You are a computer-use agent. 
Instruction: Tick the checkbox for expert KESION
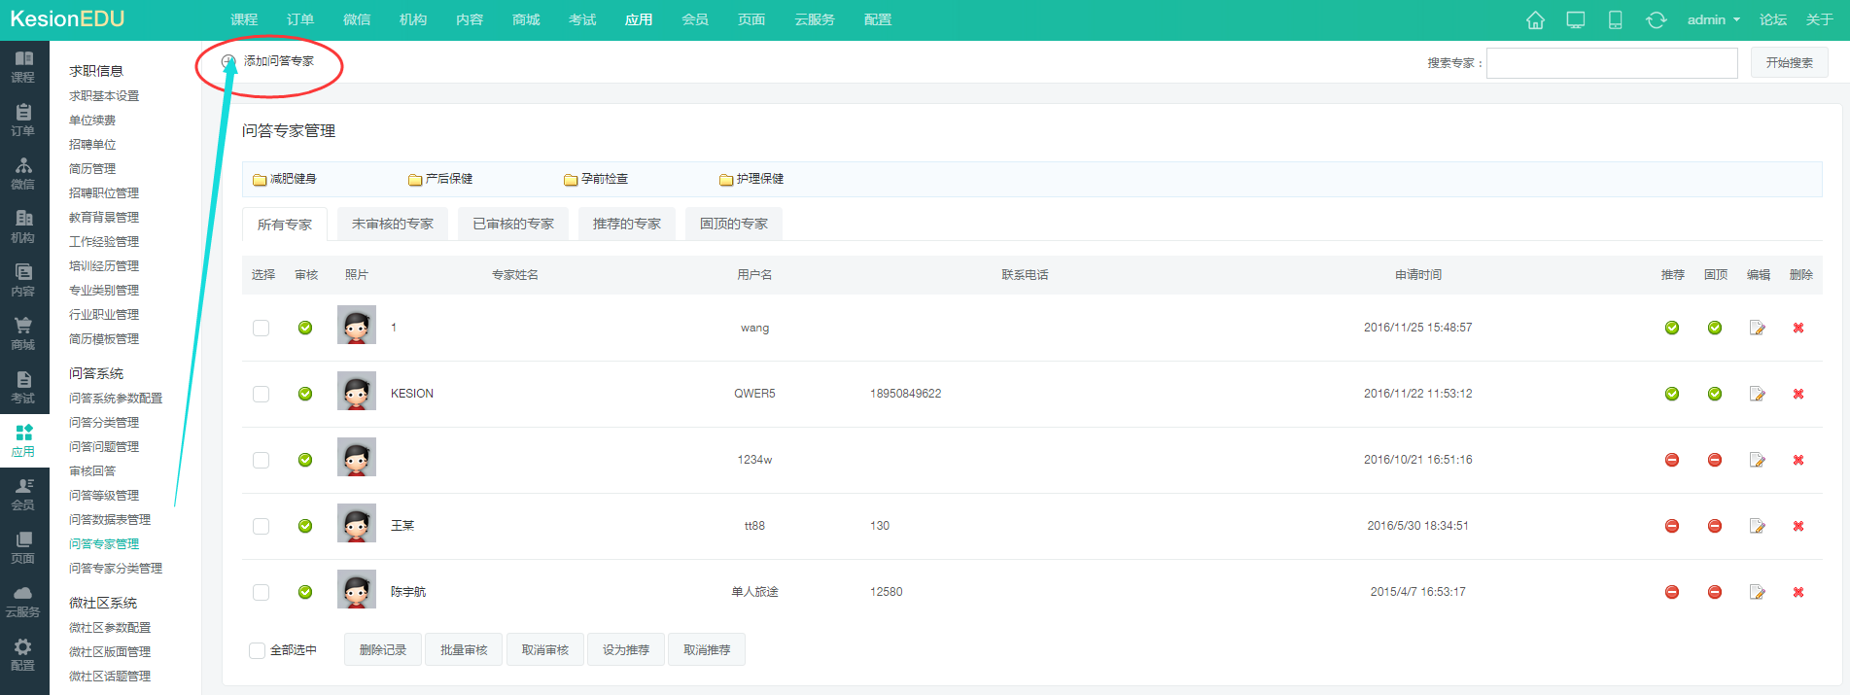pyautogui.click(x=261, y=394)
